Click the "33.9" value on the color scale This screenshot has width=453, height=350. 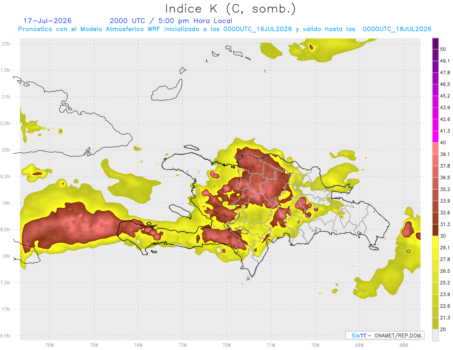[x=445, y=201]
